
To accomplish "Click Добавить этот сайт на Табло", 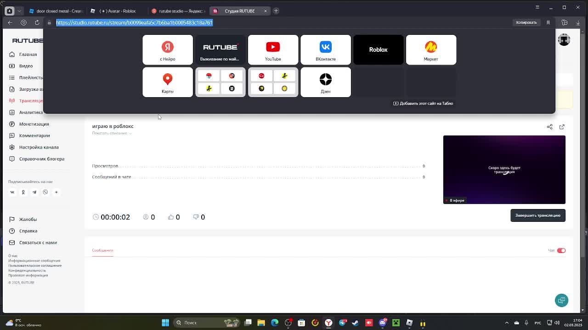I will 423,104.
